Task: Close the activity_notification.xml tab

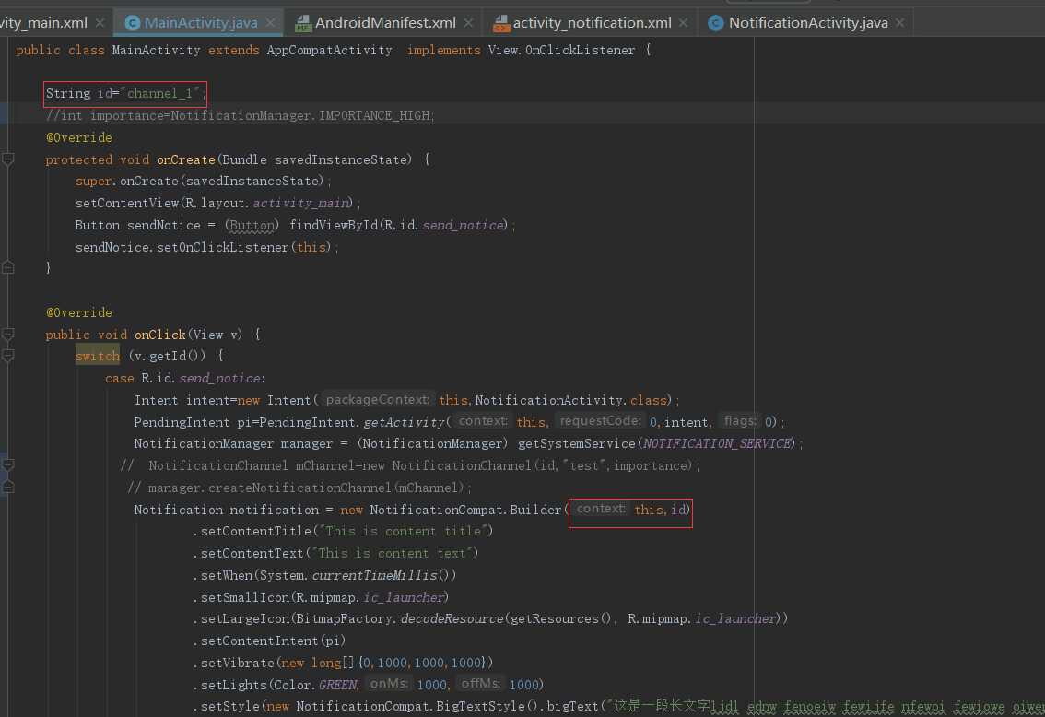Action: 683,23
